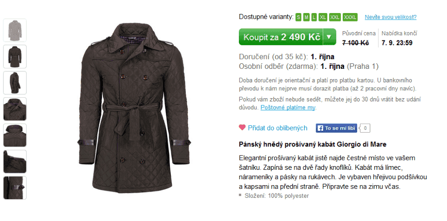
Task: Show the coat back view thumbnail
Action: [x=15, y=56]
